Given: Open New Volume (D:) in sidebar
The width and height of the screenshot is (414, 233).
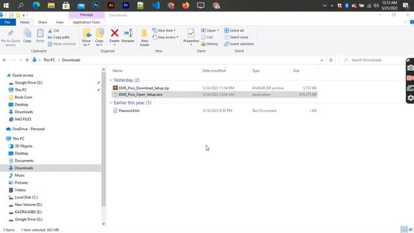Looking at the screenshot, I should tap(28, 205).
